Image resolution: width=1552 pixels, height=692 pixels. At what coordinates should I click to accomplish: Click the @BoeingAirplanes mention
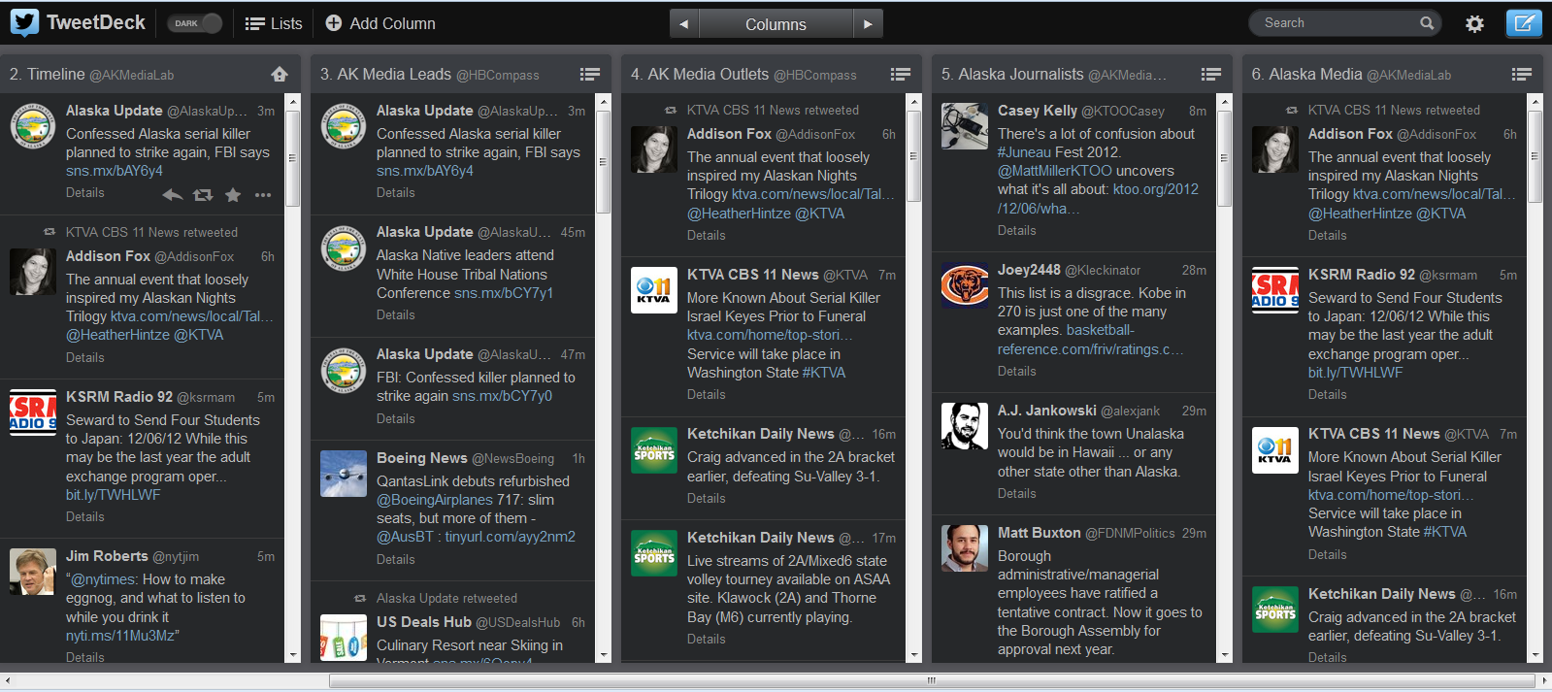pyautogui.click(x=435, y=500)
